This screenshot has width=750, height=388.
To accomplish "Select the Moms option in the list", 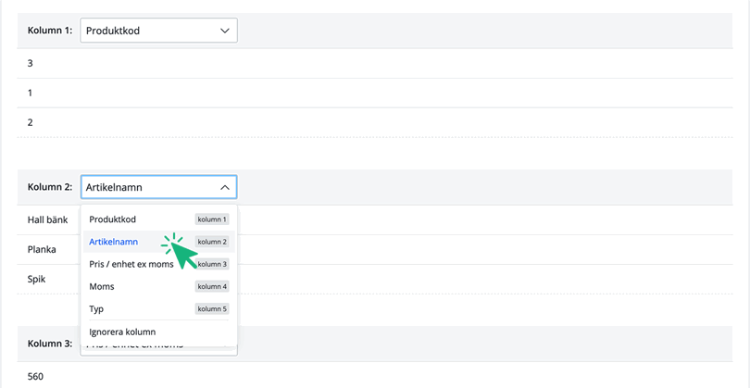I will 102,286.
